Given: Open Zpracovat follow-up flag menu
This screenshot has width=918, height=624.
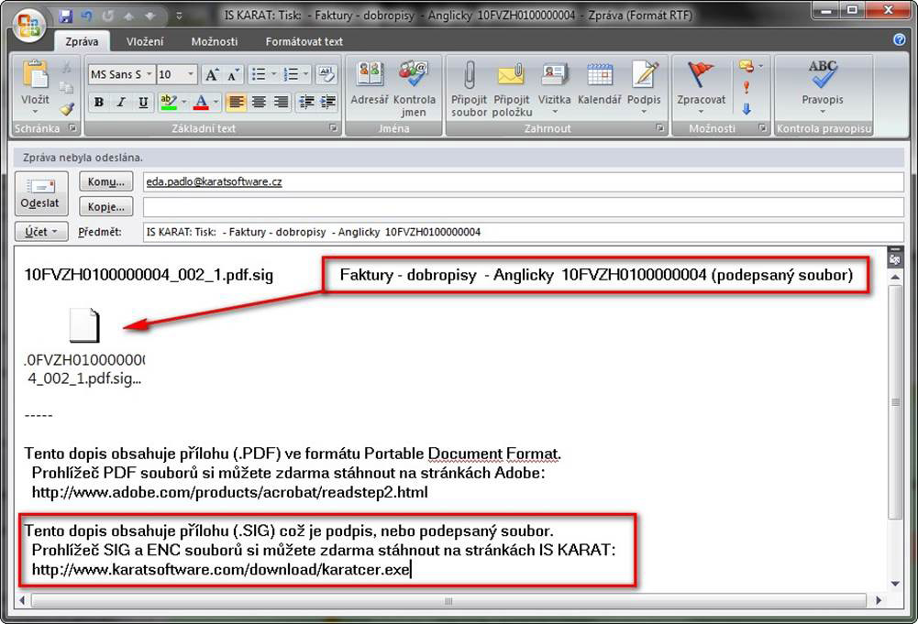Looking at the screenshot, I should pyautogui.click(x=701, y=87).
